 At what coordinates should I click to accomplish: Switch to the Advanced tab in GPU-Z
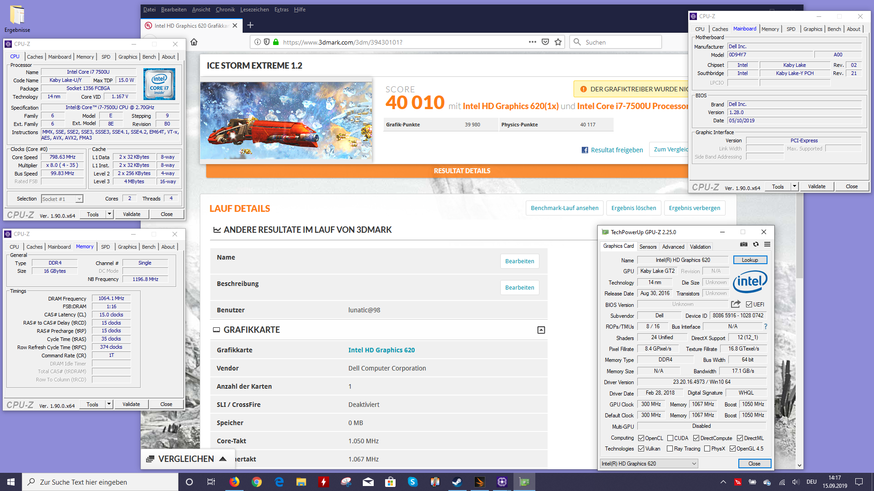[673, 247]
